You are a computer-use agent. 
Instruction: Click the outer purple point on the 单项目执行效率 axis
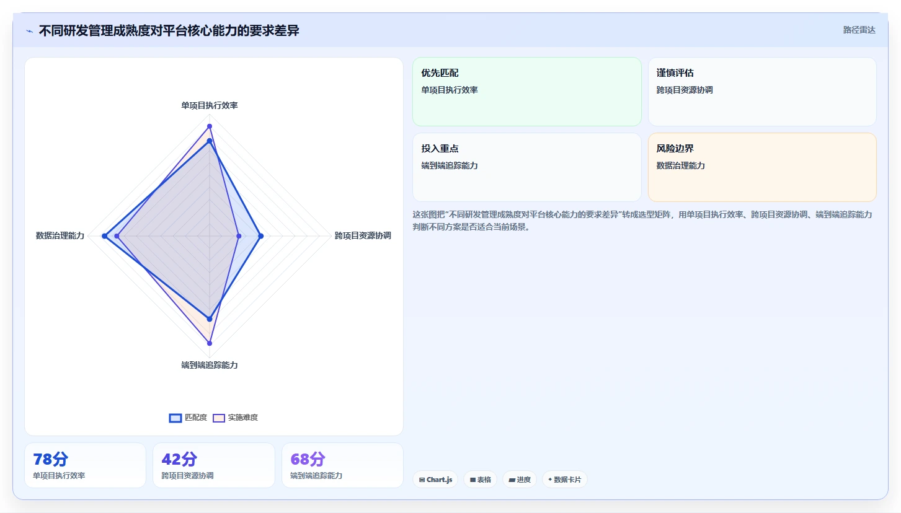(210, 126)
